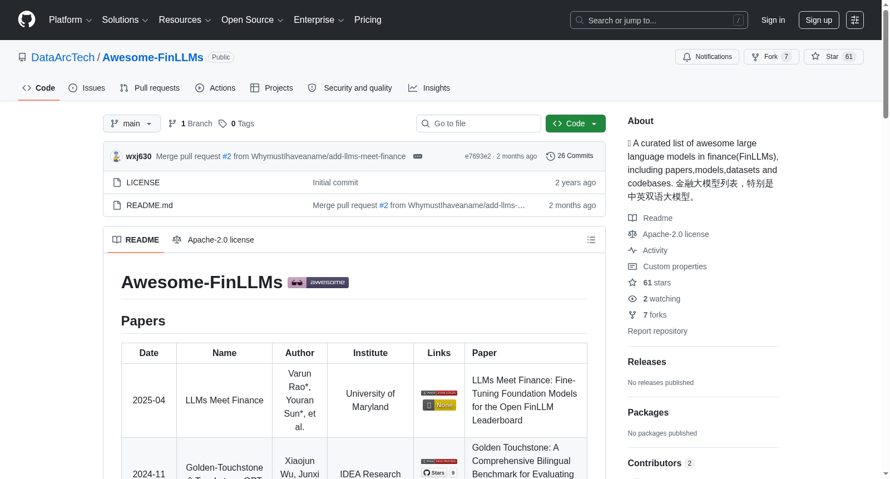The width and height of the screenshot is (890, 479).
Task: Click the Releases heading link
Action: pyautogui.click(x=647, y=362)
